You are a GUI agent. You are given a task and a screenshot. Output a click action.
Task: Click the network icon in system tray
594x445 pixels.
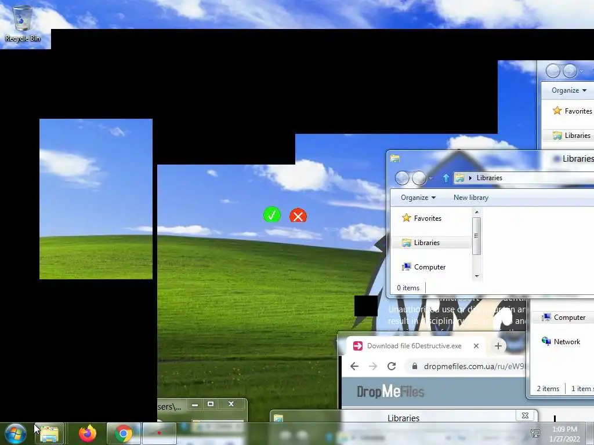coord(535,433)
